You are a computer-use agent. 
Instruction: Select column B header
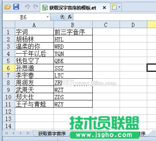(x=73, y=25)
